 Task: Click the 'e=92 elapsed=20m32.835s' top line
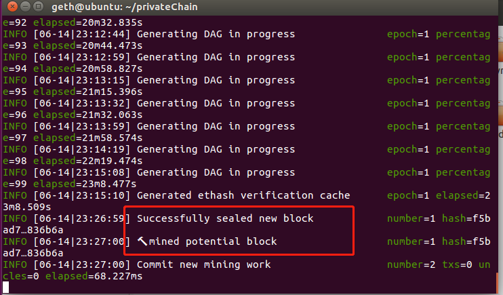click(x=73, y=22)
